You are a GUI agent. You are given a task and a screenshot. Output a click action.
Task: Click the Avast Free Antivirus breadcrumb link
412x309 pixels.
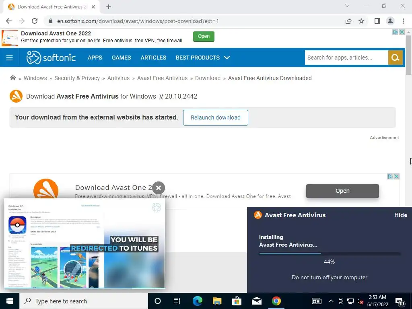tap(163, 78)
